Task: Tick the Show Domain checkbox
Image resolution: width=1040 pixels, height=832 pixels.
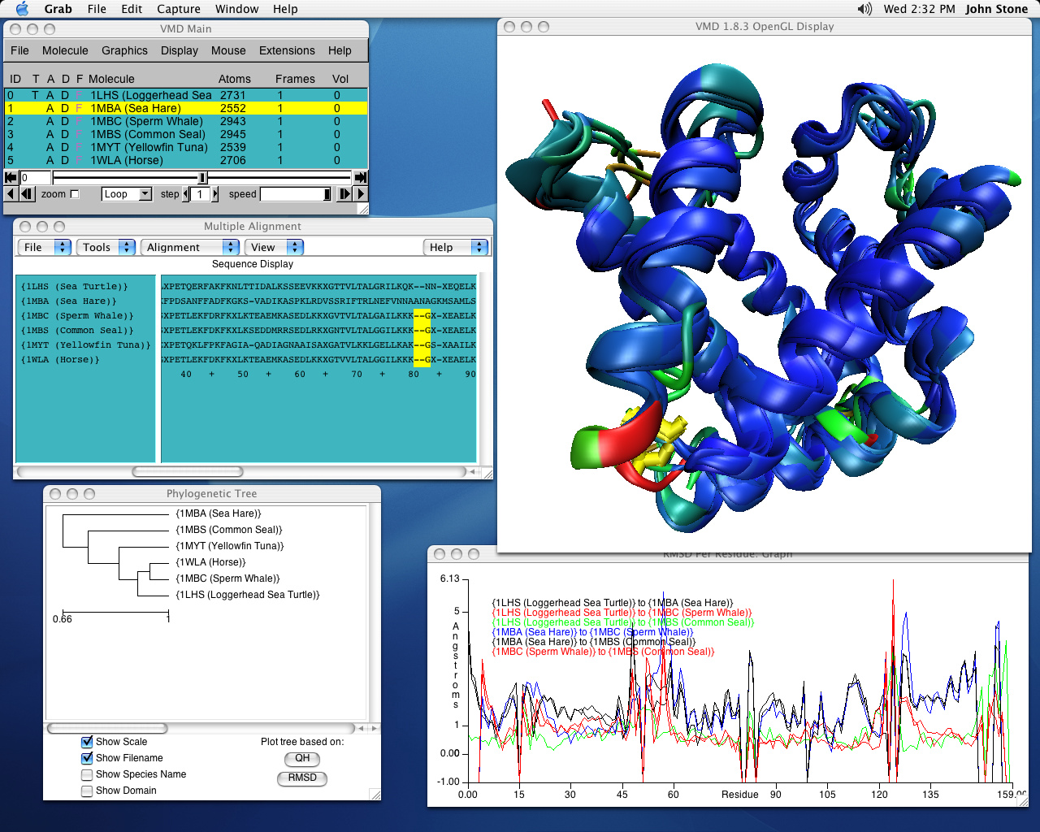Action: [87, 791]
